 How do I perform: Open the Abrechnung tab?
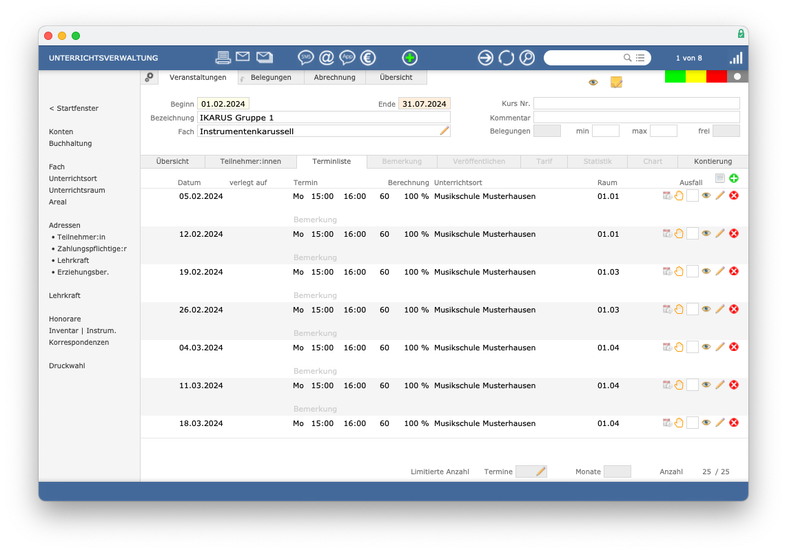[x=335, y=77]
